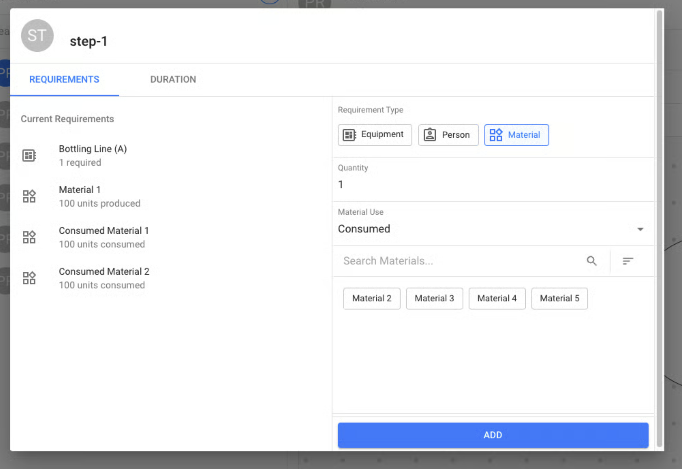Viewport: 682px width, 469px height.
Task: Open the sort/filter lines icon
Action: click(x=628, y=261)
